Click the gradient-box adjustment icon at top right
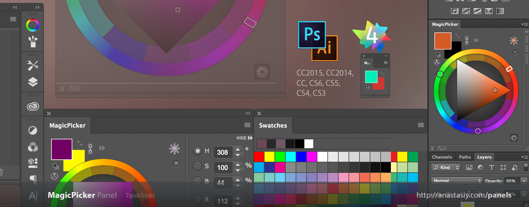The width and height of the screenshot is (529, 207). (500, 11)
